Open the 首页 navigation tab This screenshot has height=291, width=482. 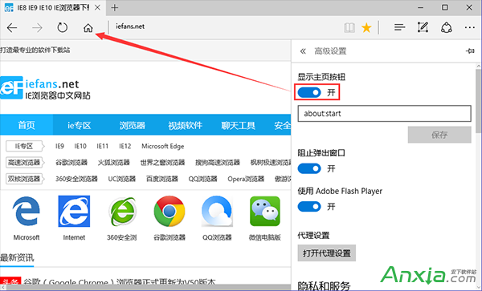(27, 125)
